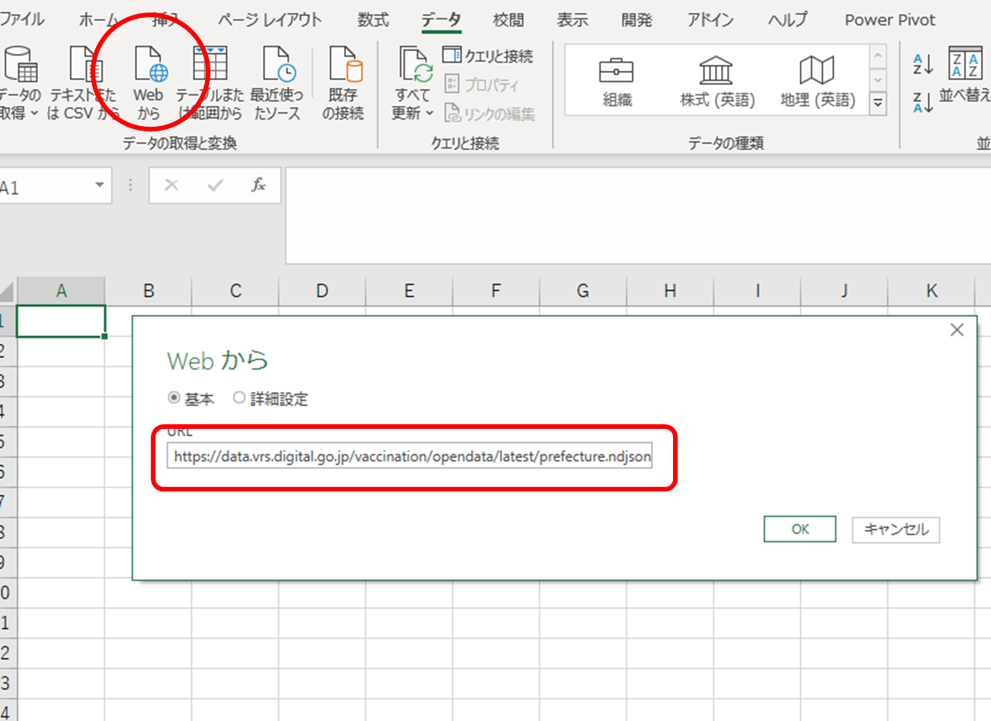Image resolution: width=991 pixels, height=721 pixels.
Task: Select the 基本 option in the dialog
Action: pos(174,399)
